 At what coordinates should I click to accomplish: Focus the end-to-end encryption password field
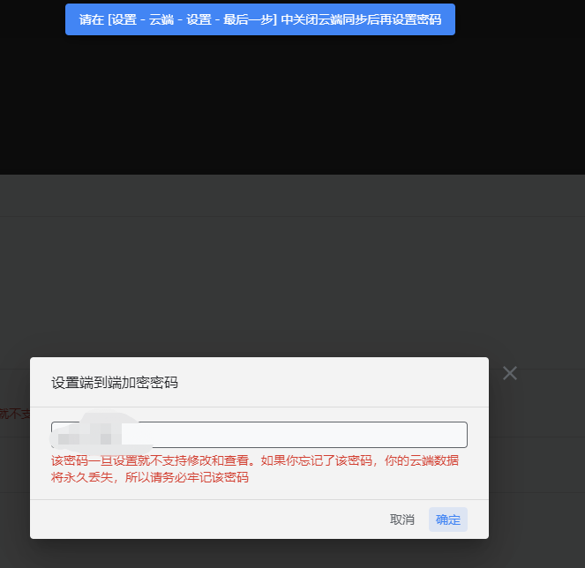[x=259, y=435]
